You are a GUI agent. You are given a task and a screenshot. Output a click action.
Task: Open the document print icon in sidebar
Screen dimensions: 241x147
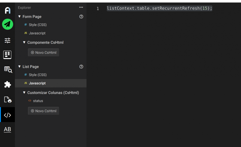8,100
